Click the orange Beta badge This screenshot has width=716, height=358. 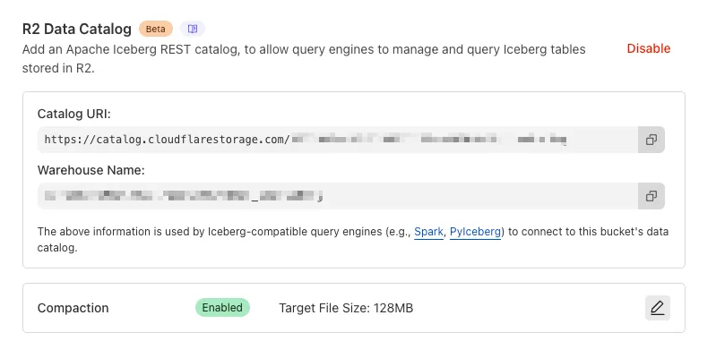156,29
